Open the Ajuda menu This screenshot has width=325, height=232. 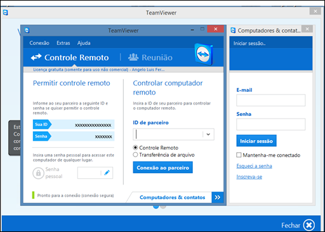pyautogui.click(x=84, y=43)
